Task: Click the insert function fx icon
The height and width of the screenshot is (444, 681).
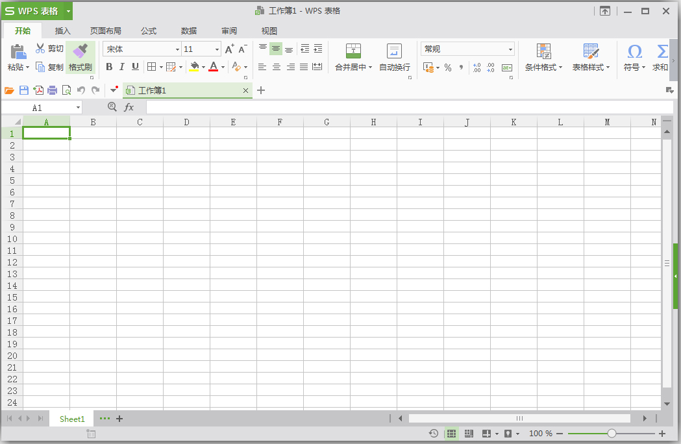Action: coord(129,107)
